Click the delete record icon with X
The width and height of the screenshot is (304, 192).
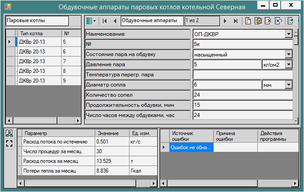[x=268, y=21]
